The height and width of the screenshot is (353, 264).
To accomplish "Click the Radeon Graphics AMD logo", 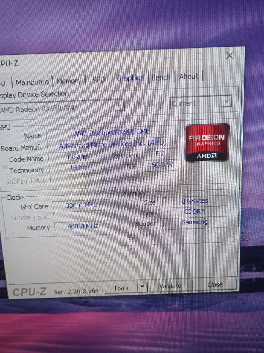I will pyautogui.click(x=207, y=143).
